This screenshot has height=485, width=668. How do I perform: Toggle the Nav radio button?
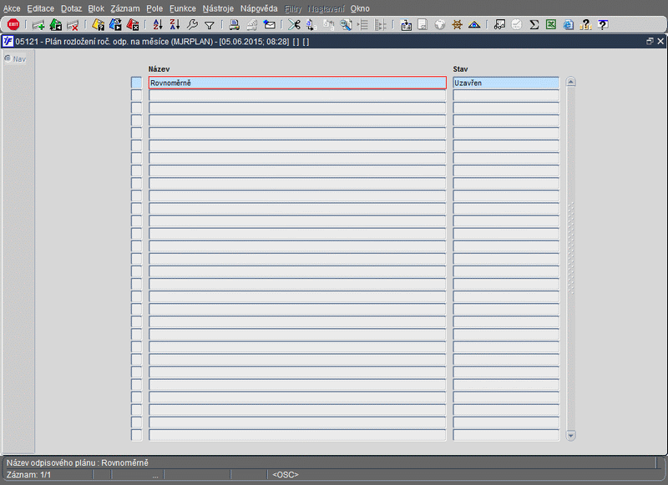(8, 58)
